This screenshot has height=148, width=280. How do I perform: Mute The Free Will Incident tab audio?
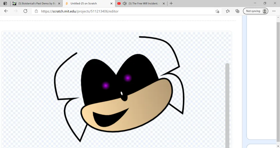125,3
